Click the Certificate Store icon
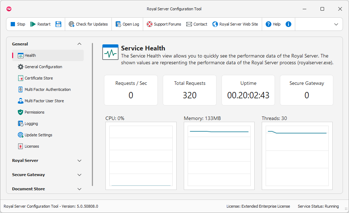The height and width of the screenshot is (213, 349). coord(21,78)
